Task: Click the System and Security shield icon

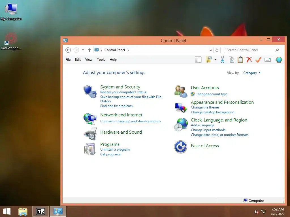Action: (90, 92)
